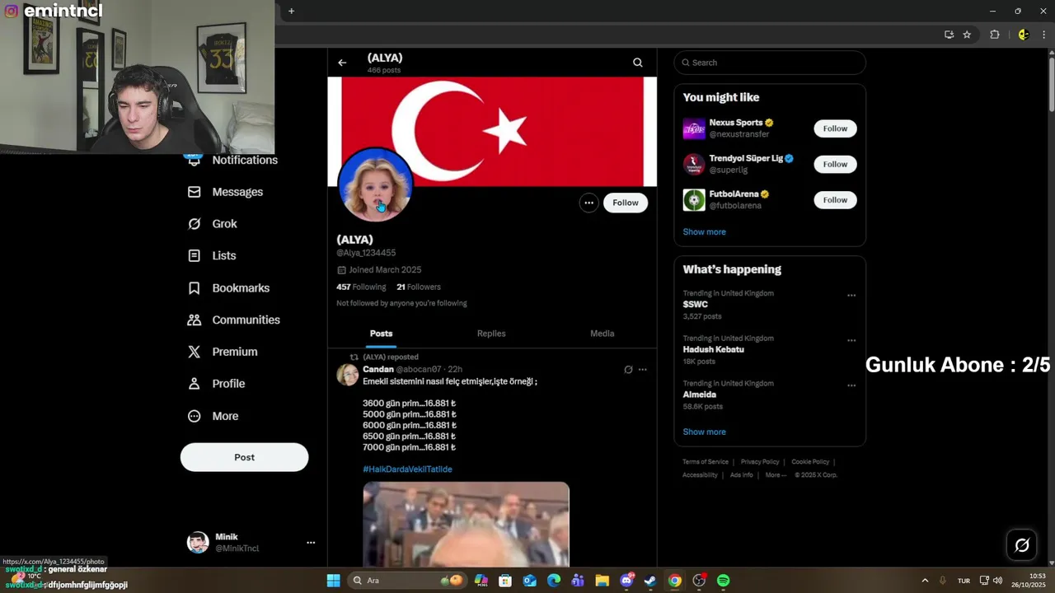Switch to the Posts tab
1055x593 pixels.
pyautogui.click(x=381, y=334)
